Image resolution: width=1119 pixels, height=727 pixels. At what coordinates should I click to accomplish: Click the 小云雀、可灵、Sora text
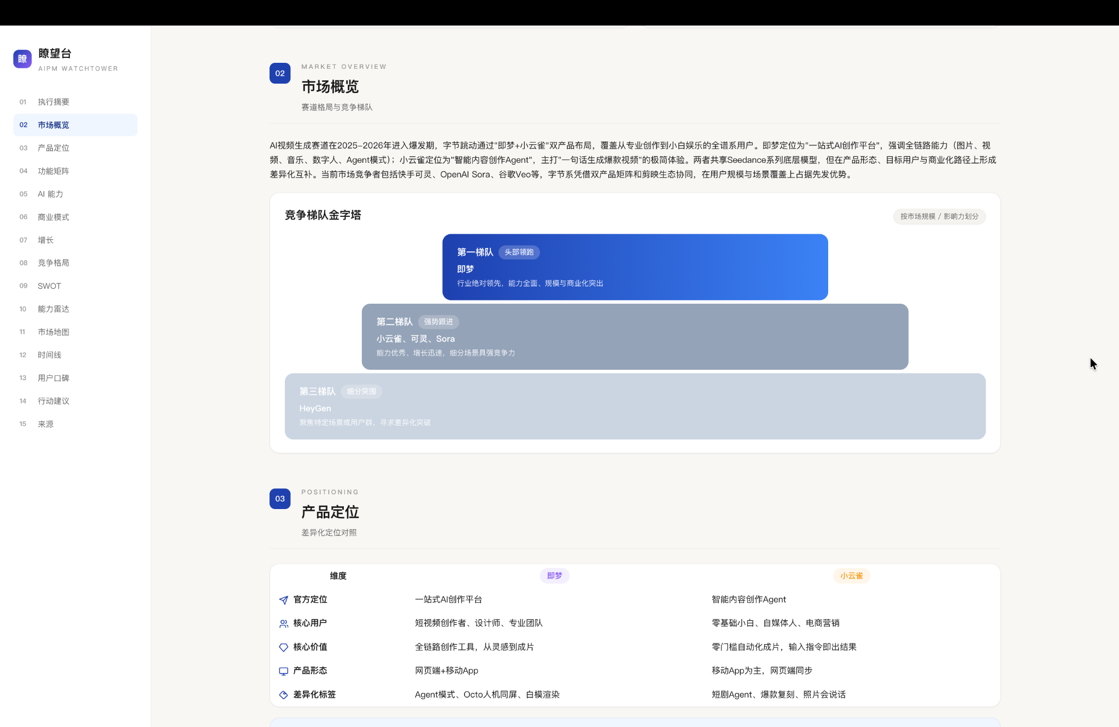click(x=415, y=339)
